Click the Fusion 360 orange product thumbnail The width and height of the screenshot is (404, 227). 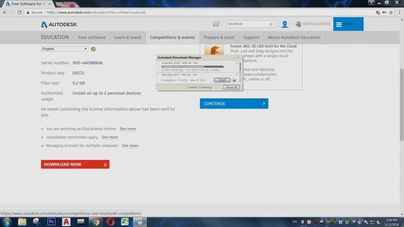coord(214,50)
